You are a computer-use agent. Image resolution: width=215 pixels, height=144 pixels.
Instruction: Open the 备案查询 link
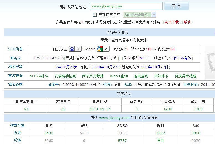[141, 76]
